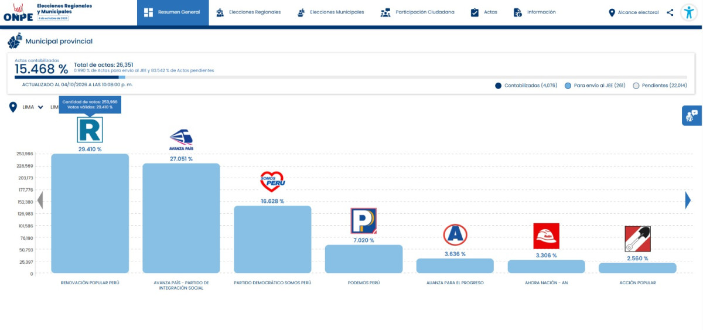Click the Para envío al JEE legend dot
This screenshot has height=330, width=703.
568,86
